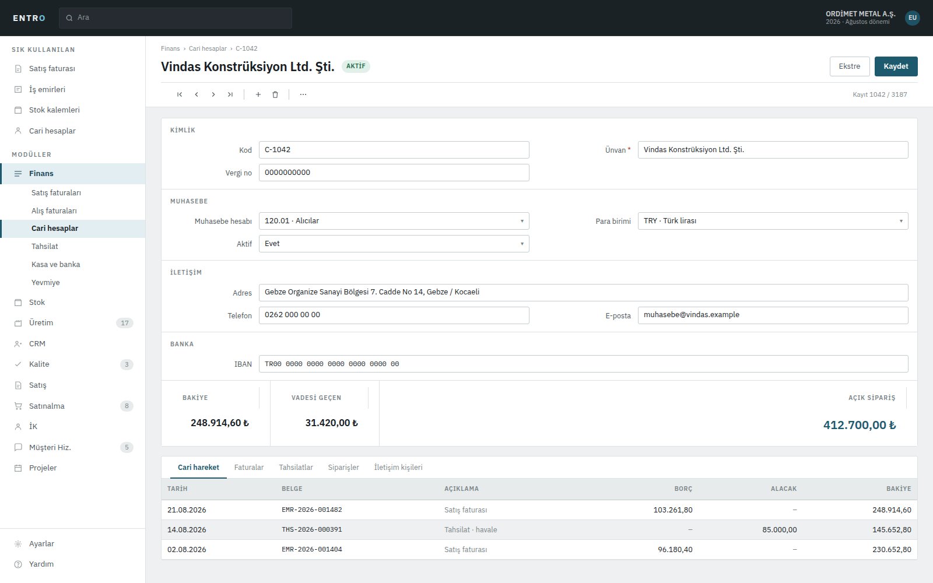Viewport: 933px width, 583px height.
Task: Click the IBAN input field
Action: [x=584, y=364]
